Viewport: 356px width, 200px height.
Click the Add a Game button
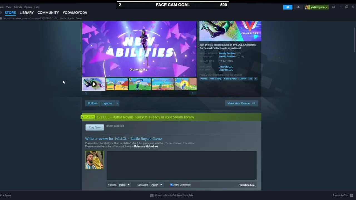click(x=5, y=195)
